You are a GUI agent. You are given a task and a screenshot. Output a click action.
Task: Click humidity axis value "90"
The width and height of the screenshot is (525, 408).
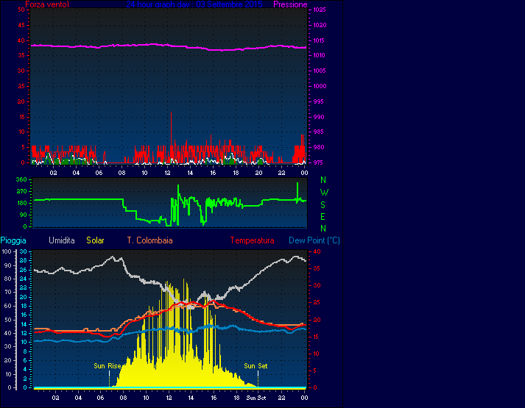click(x=8, y=265)
